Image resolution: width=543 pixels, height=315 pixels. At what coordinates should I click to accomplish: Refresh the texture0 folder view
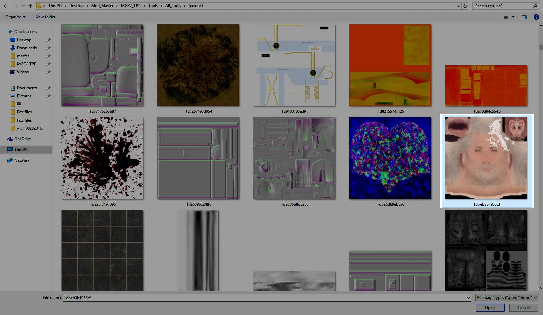465,6
